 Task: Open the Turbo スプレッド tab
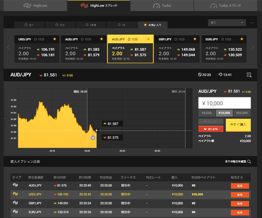(225, 6)
